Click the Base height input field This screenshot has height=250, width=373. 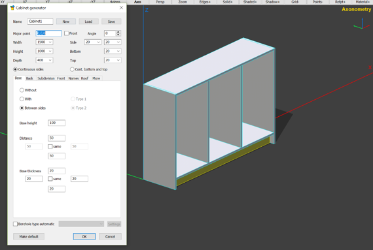tap(57, 123)
